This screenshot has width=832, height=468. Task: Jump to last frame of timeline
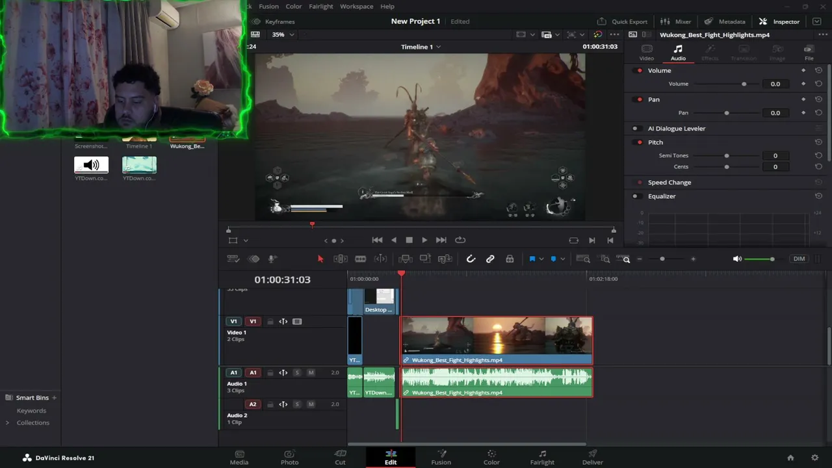pyautogui.click(x=441, y=240)
